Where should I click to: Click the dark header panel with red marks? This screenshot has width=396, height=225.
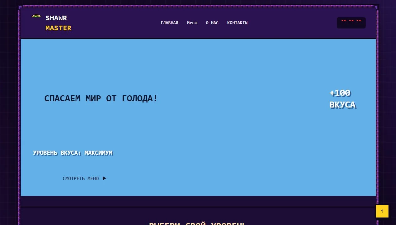coord(351,23)
